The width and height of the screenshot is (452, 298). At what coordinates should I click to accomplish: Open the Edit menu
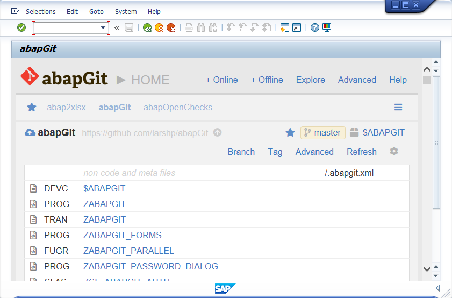tap(72, 11)
